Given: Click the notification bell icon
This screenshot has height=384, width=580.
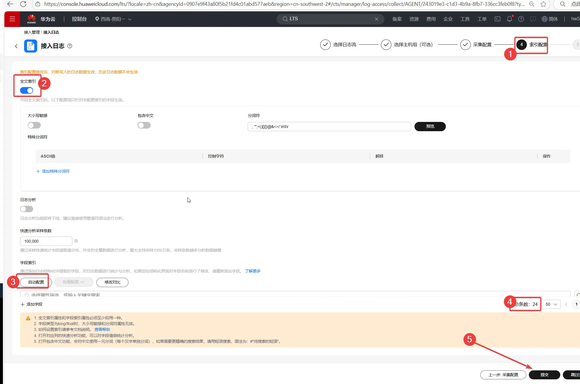Looking at the screenshot, I should pyautogui.click(x=509, y=19).
